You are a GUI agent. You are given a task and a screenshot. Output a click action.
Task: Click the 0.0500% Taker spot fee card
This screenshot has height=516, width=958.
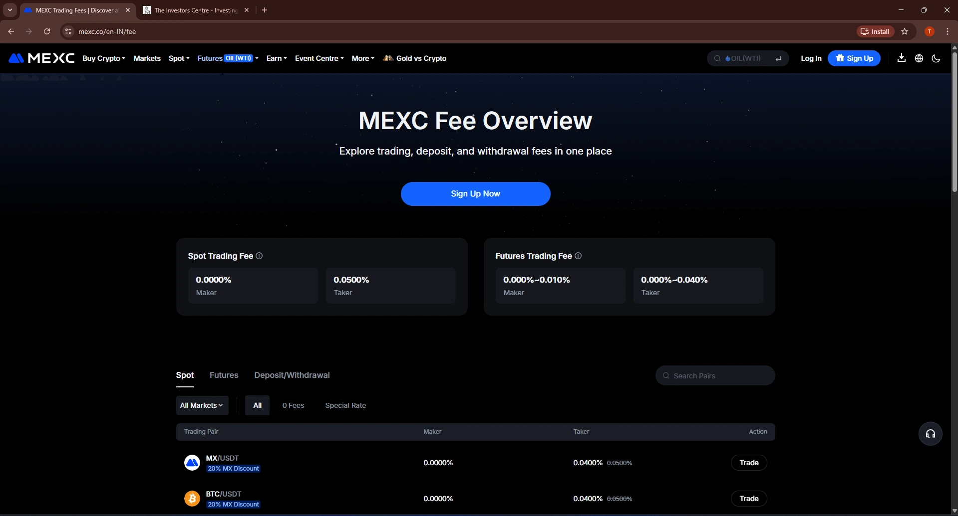391,286
